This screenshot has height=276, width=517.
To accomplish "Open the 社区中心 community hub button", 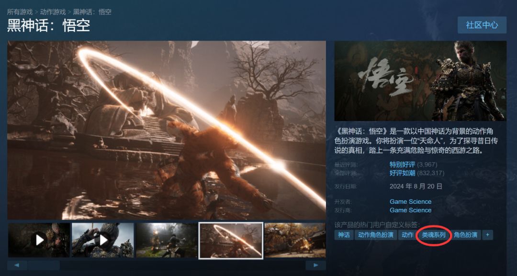I will pyautogui.click(x=482, y=25).
